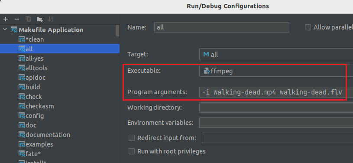Screen dimensions: 353x163
Task: Click the Redirect input from path field
Action: point(277,138)
